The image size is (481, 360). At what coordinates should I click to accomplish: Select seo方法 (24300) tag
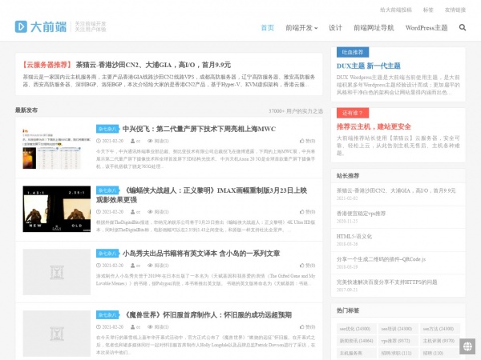(x=439, y=329)
